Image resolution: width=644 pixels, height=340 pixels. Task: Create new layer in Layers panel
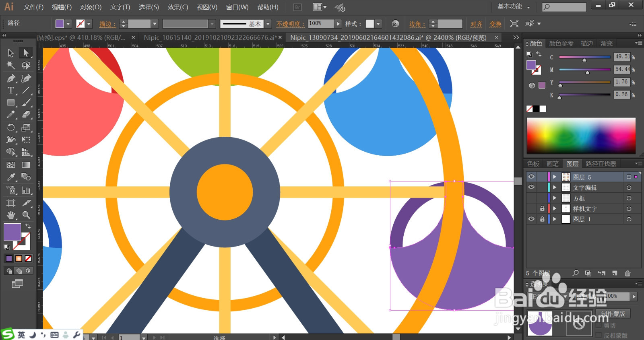tap(615, 274)
